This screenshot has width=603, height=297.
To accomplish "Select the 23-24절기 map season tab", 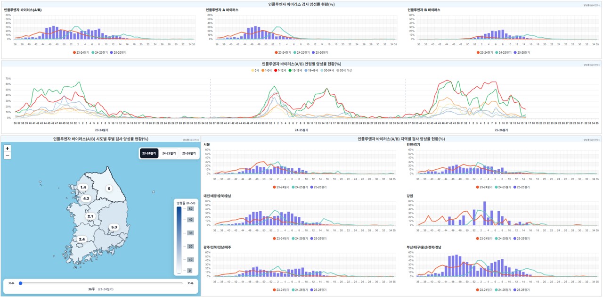I will 149,154.
